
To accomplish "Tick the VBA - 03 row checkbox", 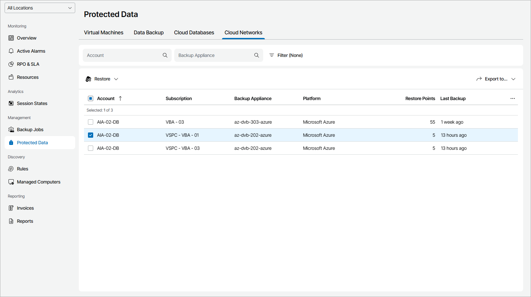I will [91, 122].
